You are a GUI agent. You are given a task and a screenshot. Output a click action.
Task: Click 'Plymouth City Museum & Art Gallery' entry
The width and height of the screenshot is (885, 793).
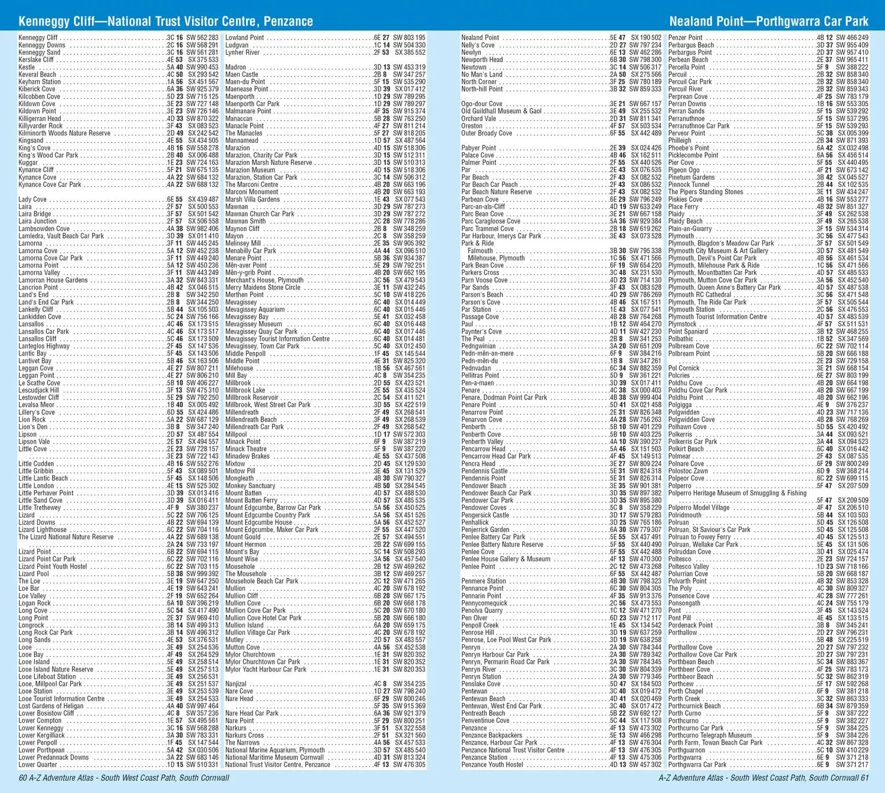[x=768, y=251]
